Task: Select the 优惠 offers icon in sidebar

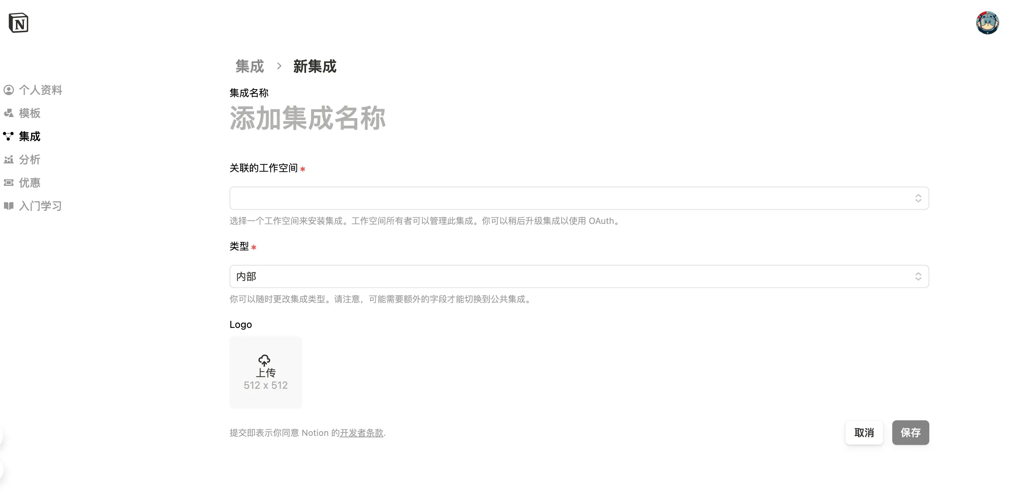Action: click(x=9, y=182)
